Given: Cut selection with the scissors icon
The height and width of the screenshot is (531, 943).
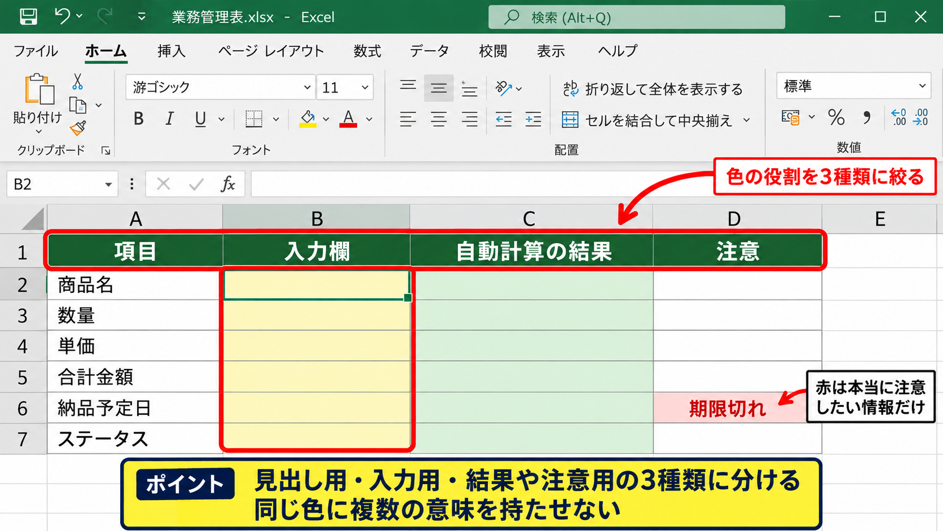Looking at the screenshot, I should [78, 82].
